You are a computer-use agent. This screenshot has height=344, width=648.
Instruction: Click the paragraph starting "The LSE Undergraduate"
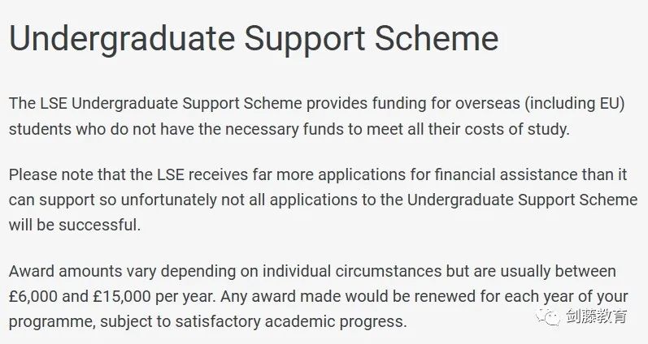click(x=317, y=116)
